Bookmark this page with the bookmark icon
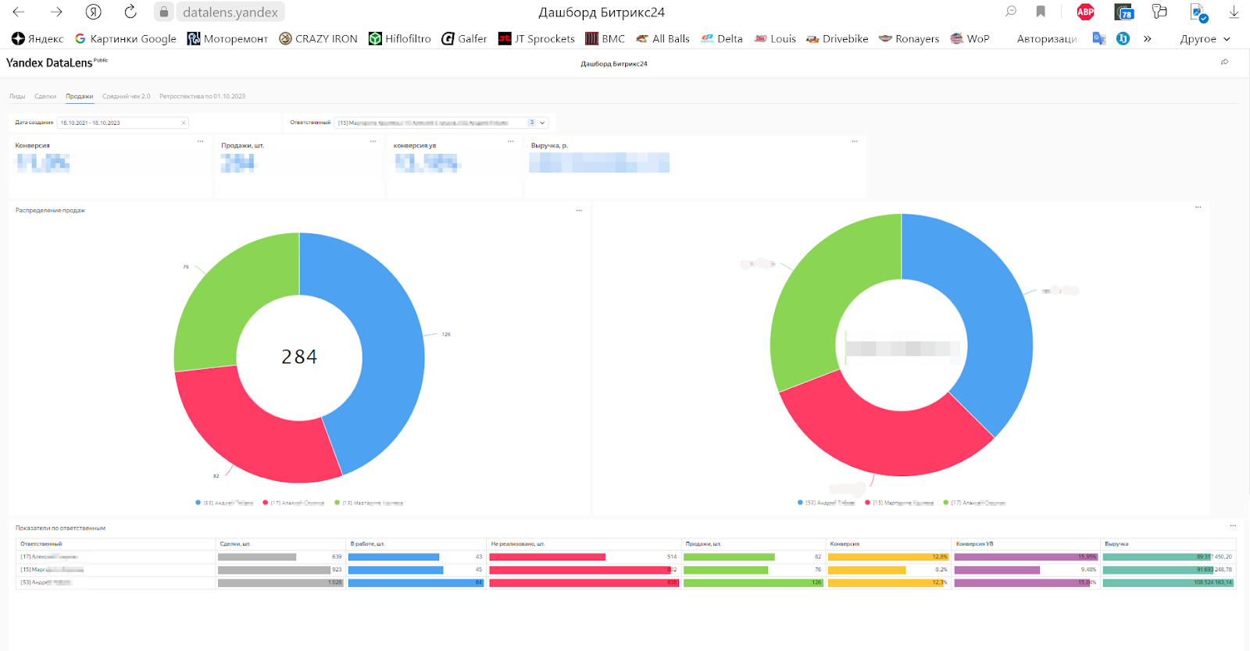1250x651 pixels. [x=1041, y=12]
